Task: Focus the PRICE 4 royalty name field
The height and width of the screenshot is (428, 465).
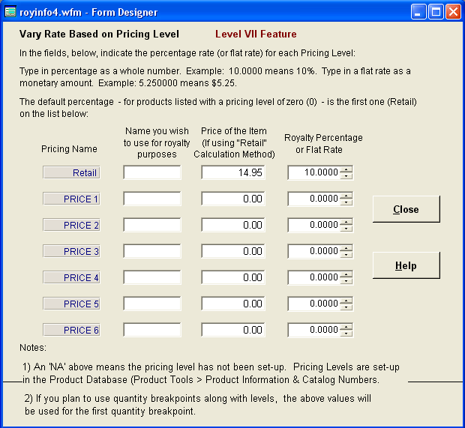Action: click(x=152, y=277)
